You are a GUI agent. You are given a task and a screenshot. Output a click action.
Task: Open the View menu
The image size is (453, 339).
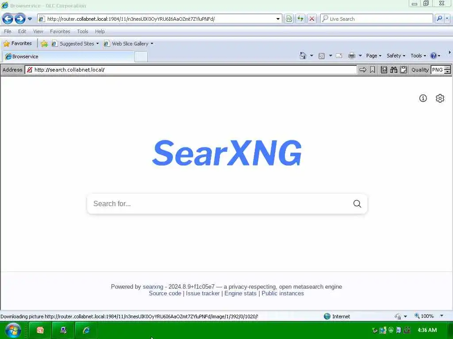[x=38, y=31]
